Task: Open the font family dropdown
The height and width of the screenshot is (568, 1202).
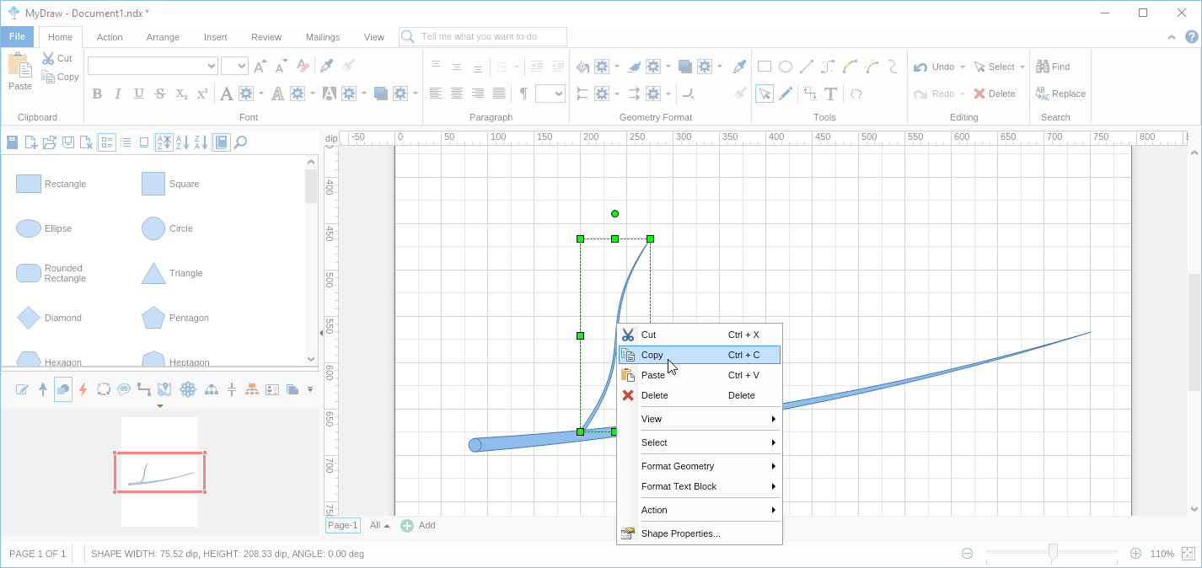Action: [212, 66]
